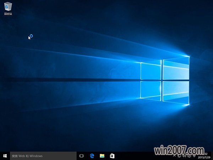Click the Chinese input method indicator
This screenshot has width=213, height=160.
pyautogui.click(x=194, y=156)
